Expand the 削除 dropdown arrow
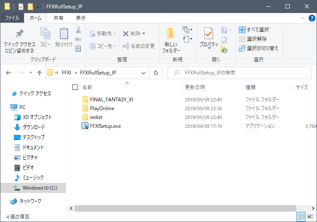 click(144, 34)
